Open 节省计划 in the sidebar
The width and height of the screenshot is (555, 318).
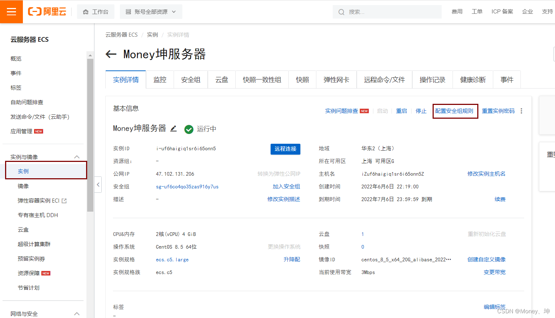(x=29, y=288)
